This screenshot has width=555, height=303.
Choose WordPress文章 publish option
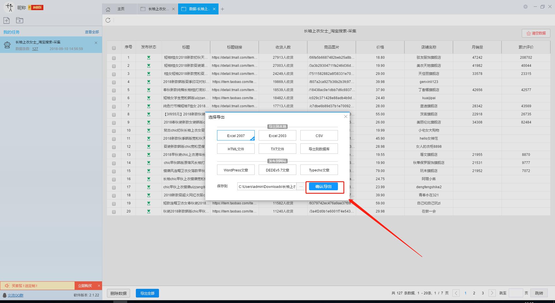[x=236, y=170]
